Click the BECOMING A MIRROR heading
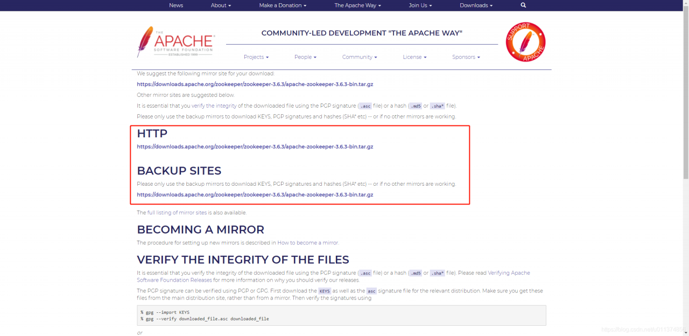The height and width of the screenshot is (336, 689). tap(200, 229)
